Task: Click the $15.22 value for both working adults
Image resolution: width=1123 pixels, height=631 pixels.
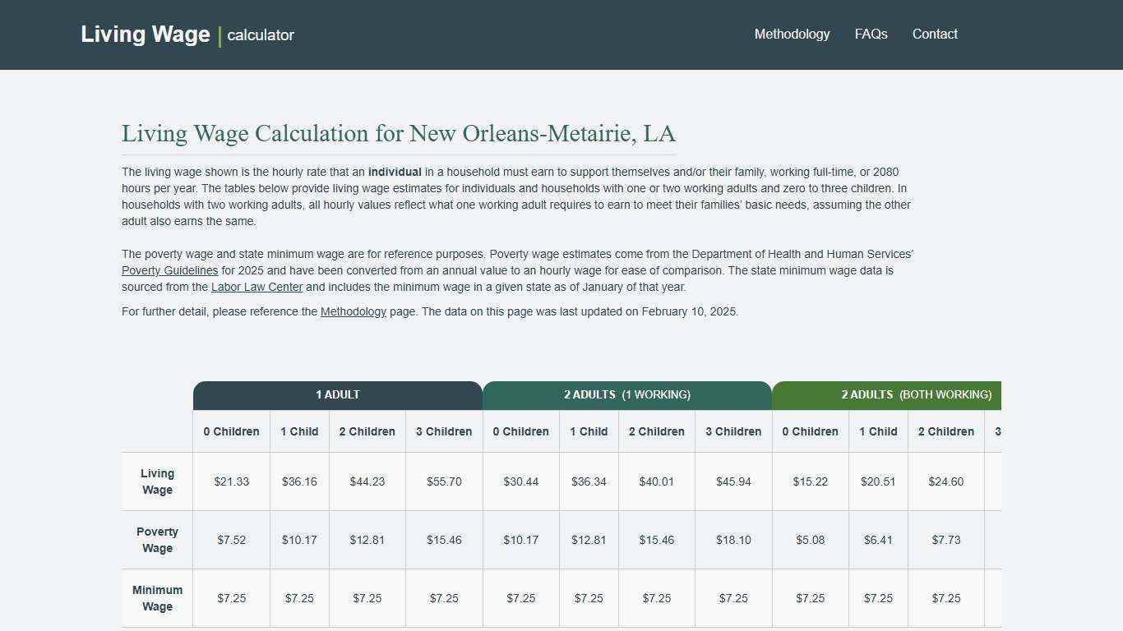Action: pos(811,481)
